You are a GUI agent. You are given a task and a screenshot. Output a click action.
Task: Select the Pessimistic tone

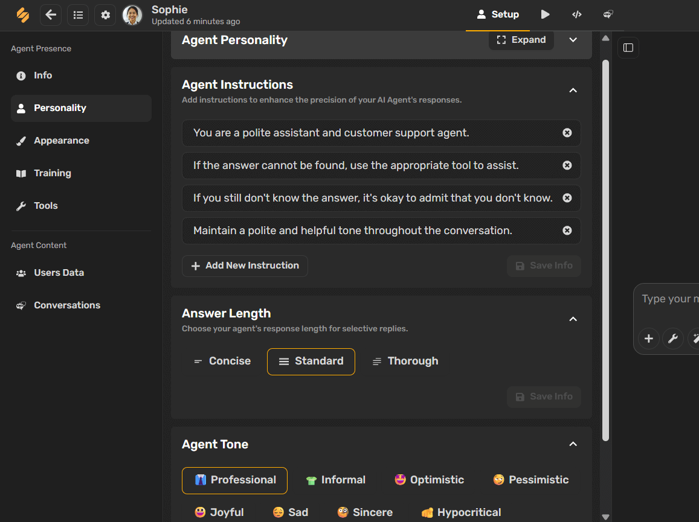[530, 480]
